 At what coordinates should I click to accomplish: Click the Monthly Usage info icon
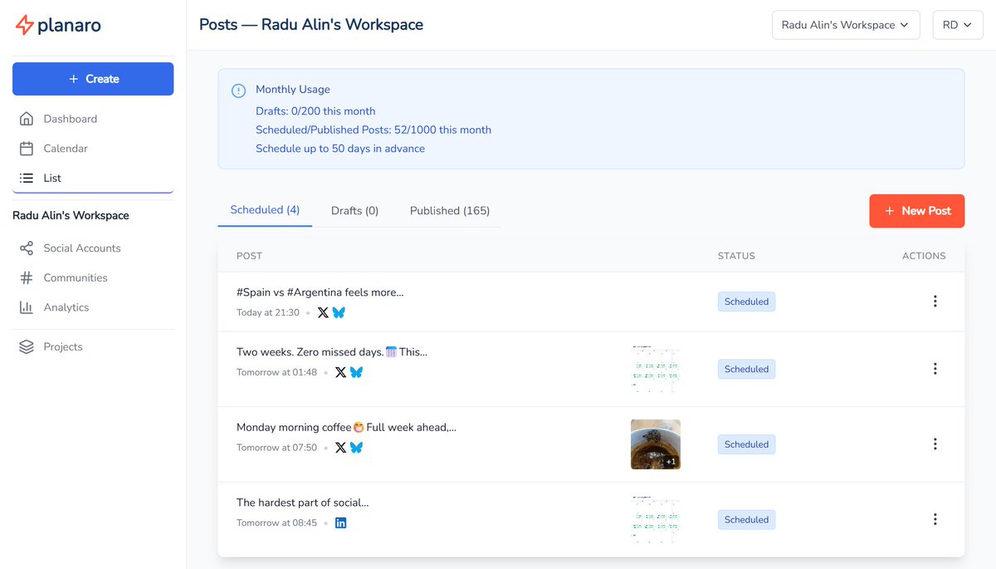click(x=238, y=91)
